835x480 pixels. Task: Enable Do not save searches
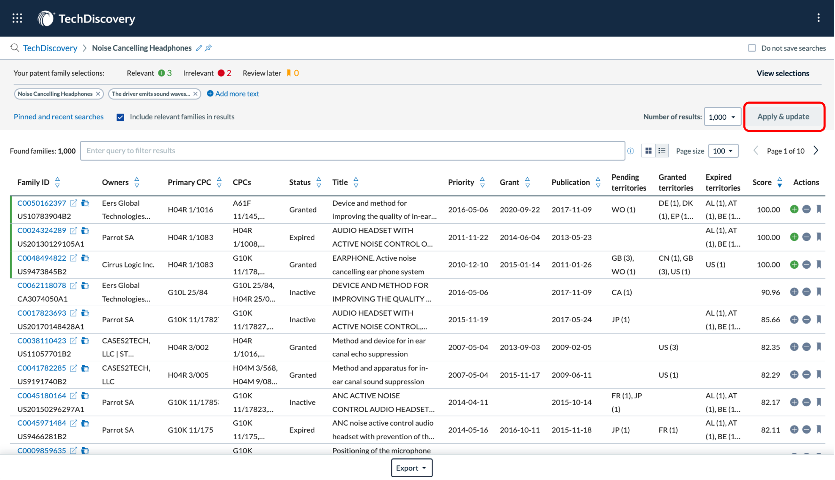[752, 48]
